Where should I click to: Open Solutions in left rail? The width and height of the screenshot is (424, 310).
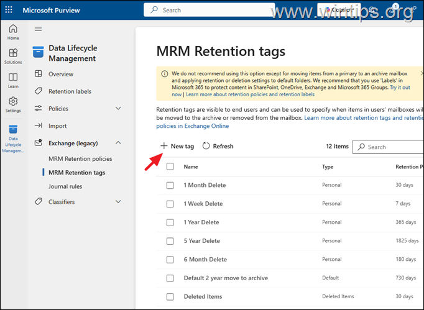click(x=13, y=56)
